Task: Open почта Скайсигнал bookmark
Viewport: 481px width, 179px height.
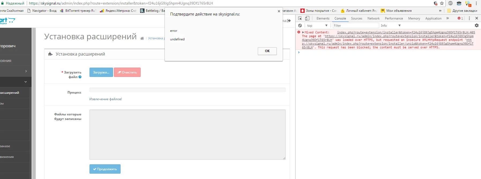Action: tap(12, 11)
